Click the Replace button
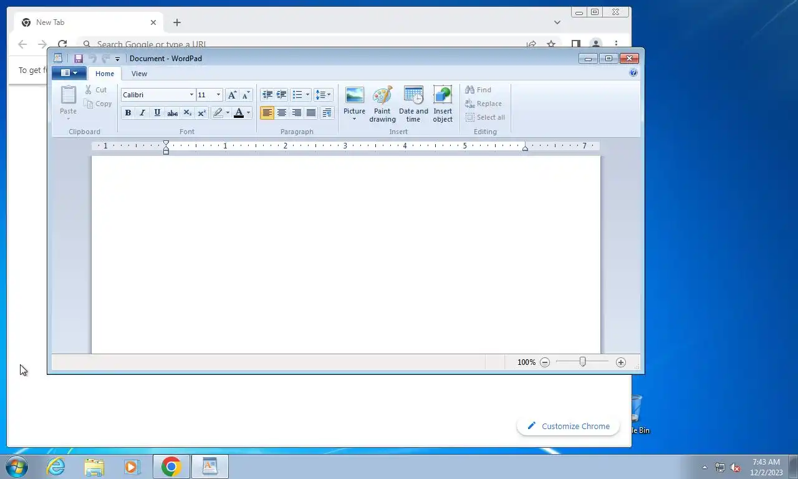798x479 pixels. tap(484, 104)
